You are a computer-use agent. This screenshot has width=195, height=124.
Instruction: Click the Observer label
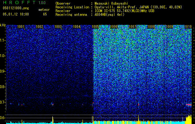(x=63, y=3)
